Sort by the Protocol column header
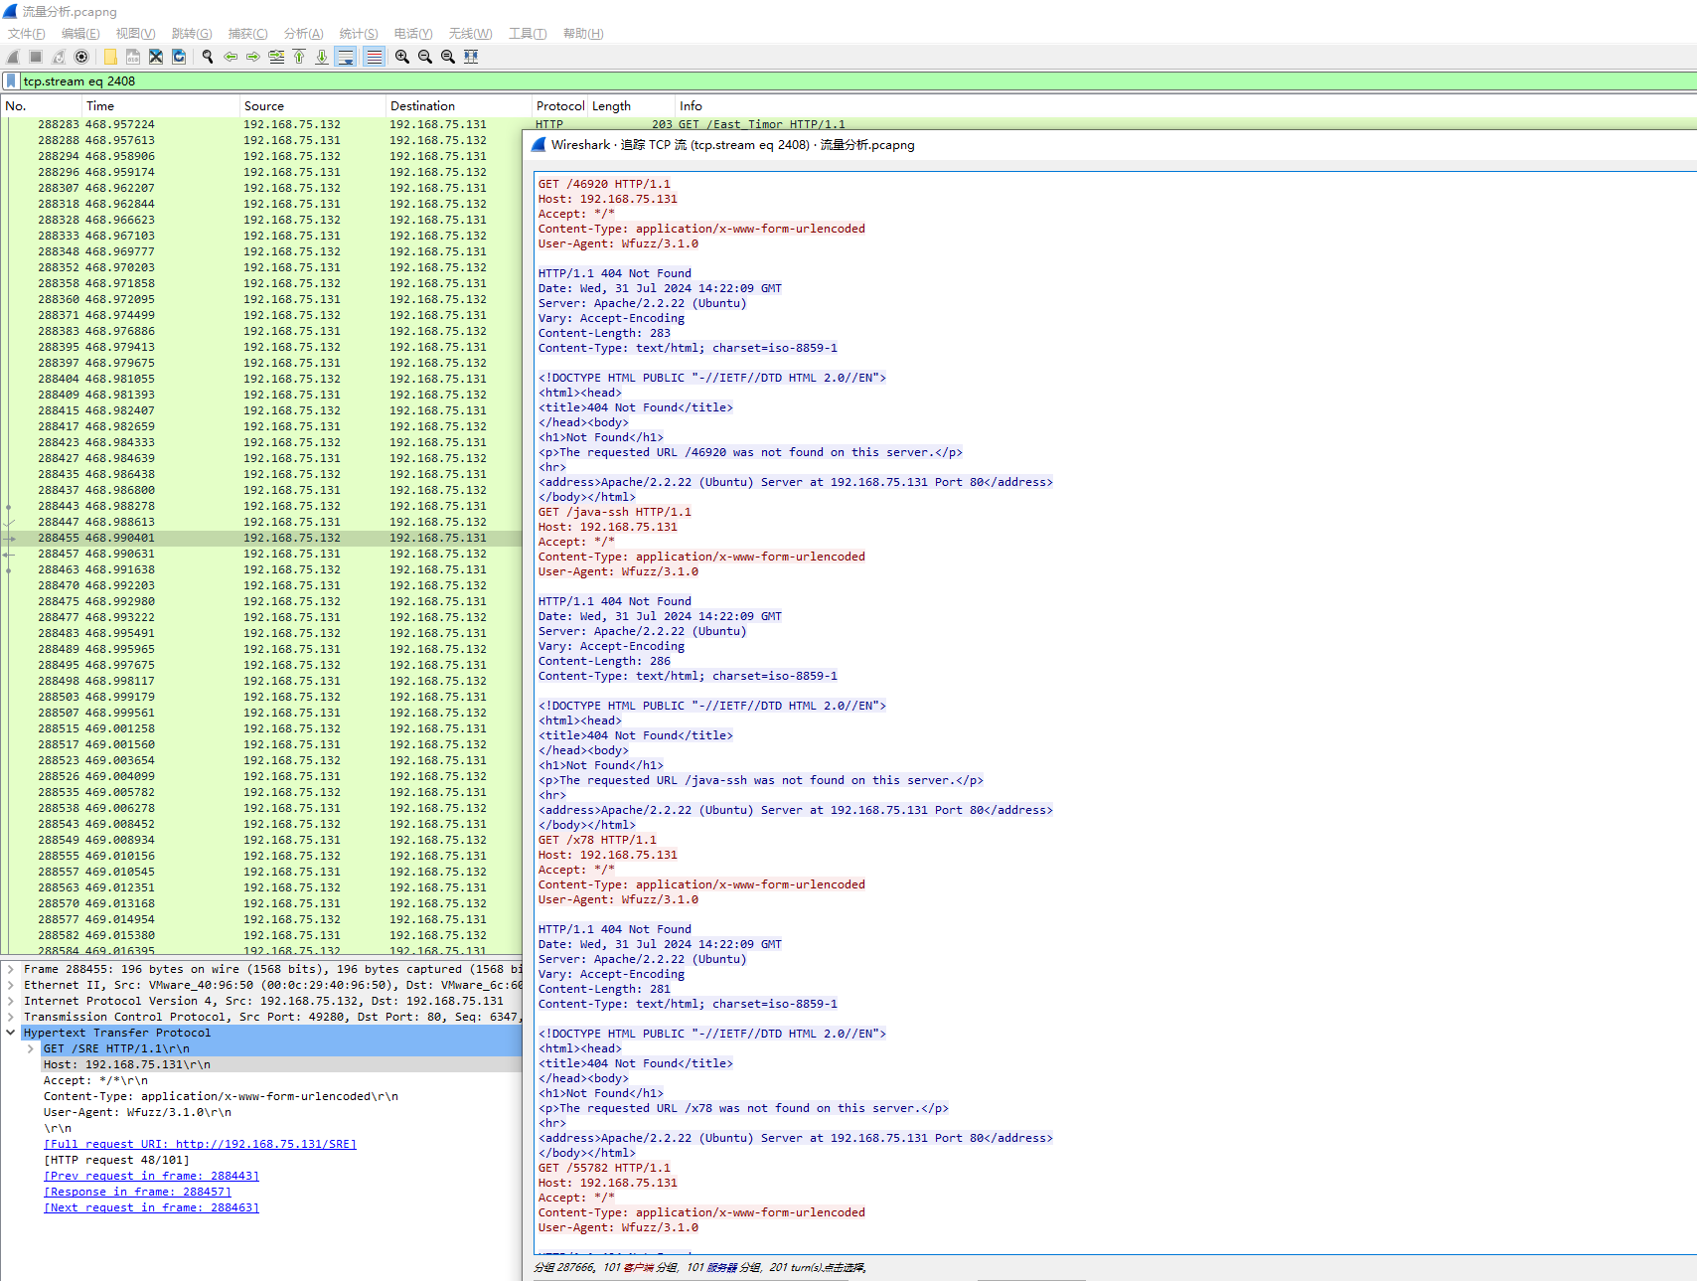1697x1281 pixels. (x=560, y=106)
